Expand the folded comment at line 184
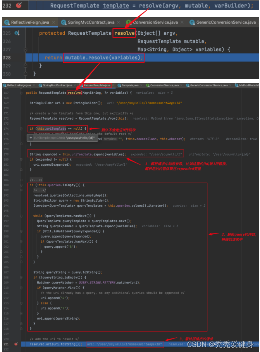Viewport: 260px width, 352px height. [x=21, y=180]
